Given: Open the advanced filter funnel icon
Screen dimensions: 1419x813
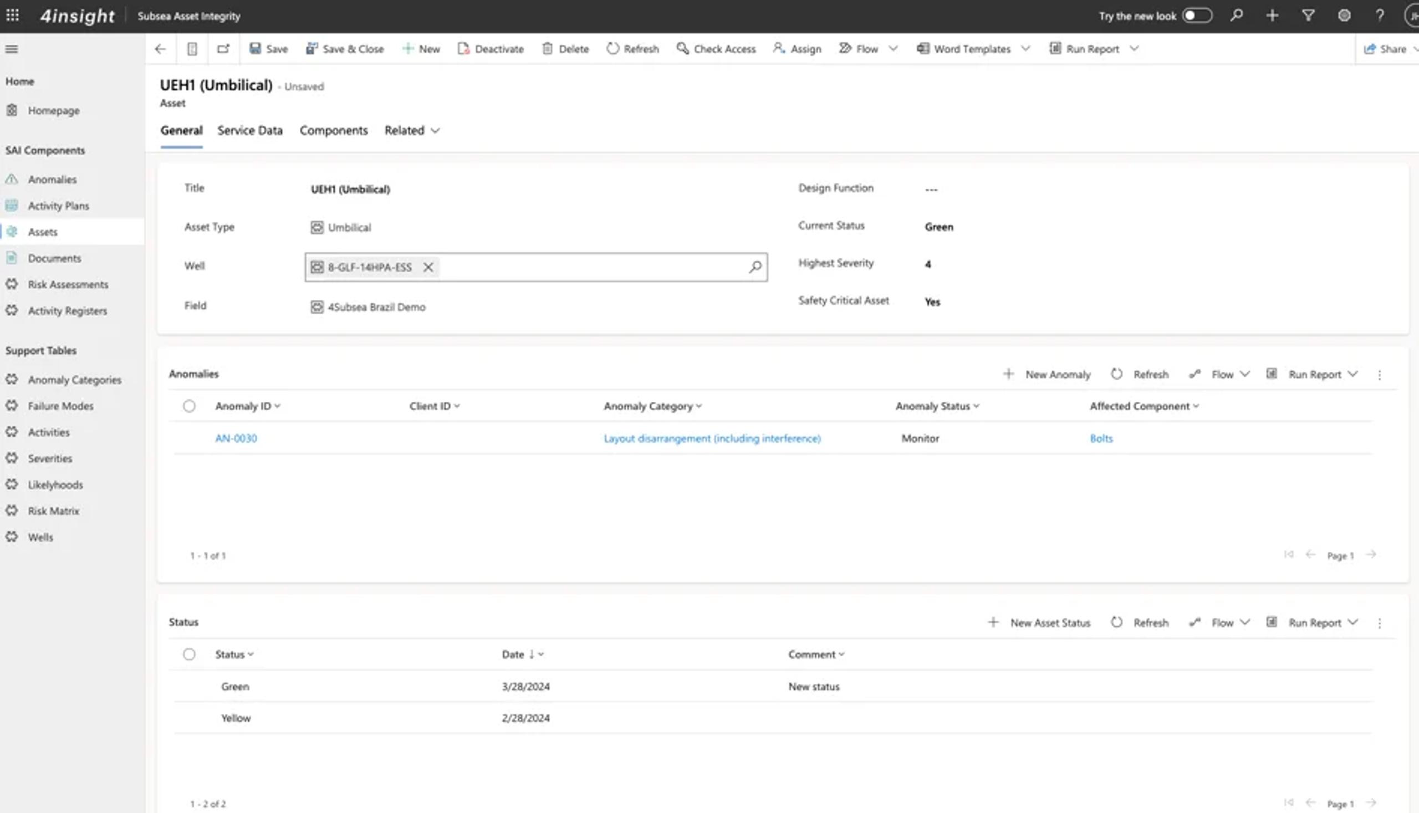Looking at the screenshot, I should click(x=1308, y=16).
